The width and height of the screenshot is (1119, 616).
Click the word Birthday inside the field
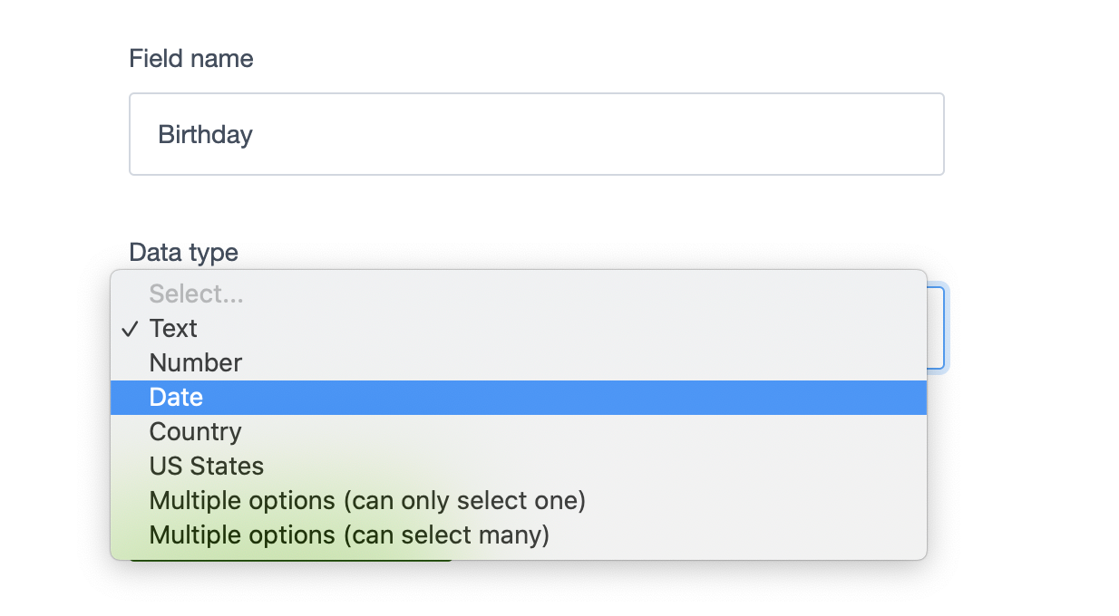205,135
